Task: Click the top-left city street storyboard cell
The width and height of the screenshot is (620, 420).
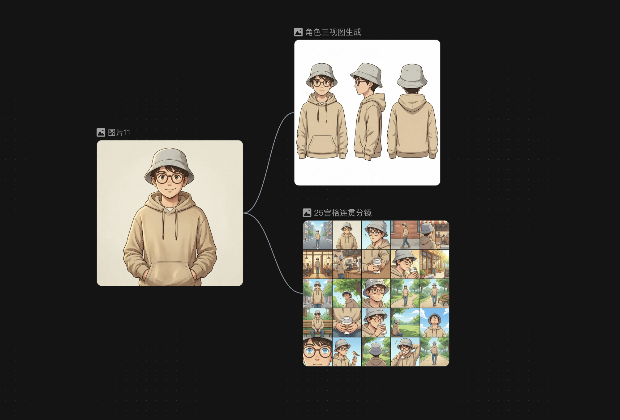Action: (x=317, y=235)
